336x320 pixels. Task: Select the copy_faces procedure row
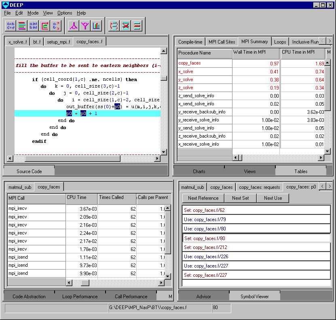(251, 63)
